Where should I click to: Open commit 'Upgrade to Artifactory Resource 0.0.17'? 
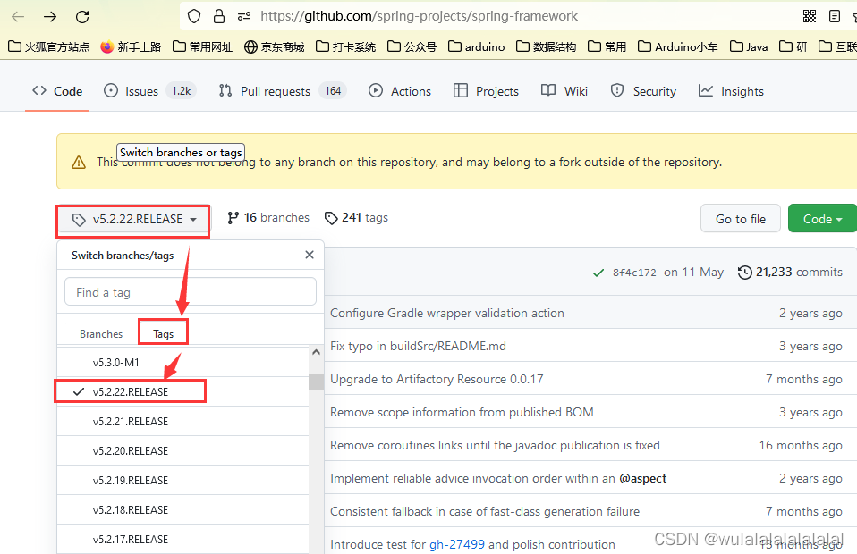437,380
